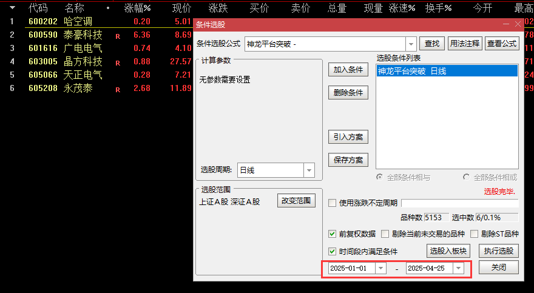Sort by 今开 column header
This screenshot has height=293, width=534.
pyautogui.click(x=482, y=7)
